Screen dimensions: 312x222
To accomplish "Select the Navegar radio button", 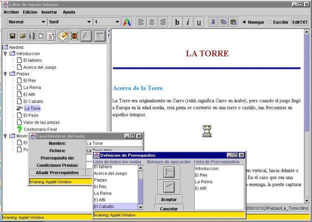I will [x=244, y=22].
